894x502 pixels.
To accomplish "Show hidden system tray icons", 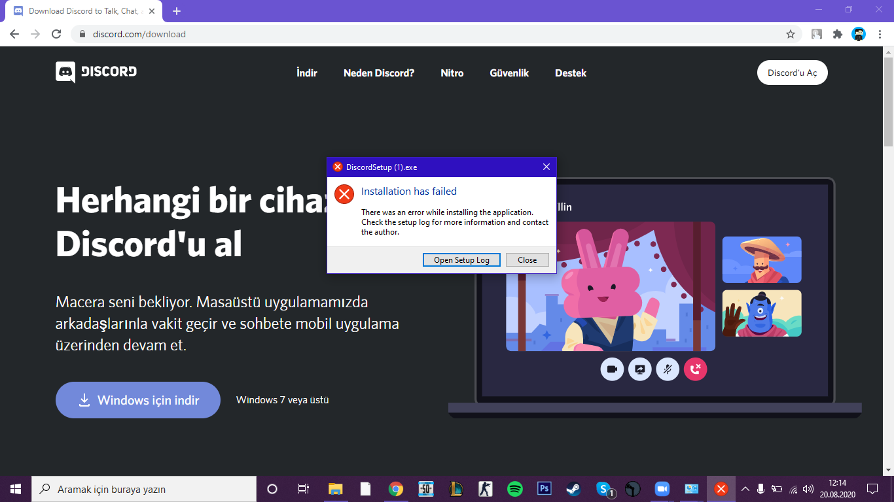I will coord(745,489).
